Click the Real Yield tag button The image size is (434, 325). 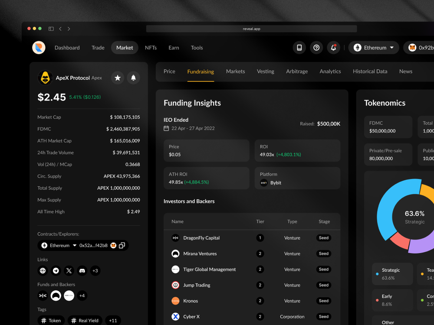[x=85, y=321]
